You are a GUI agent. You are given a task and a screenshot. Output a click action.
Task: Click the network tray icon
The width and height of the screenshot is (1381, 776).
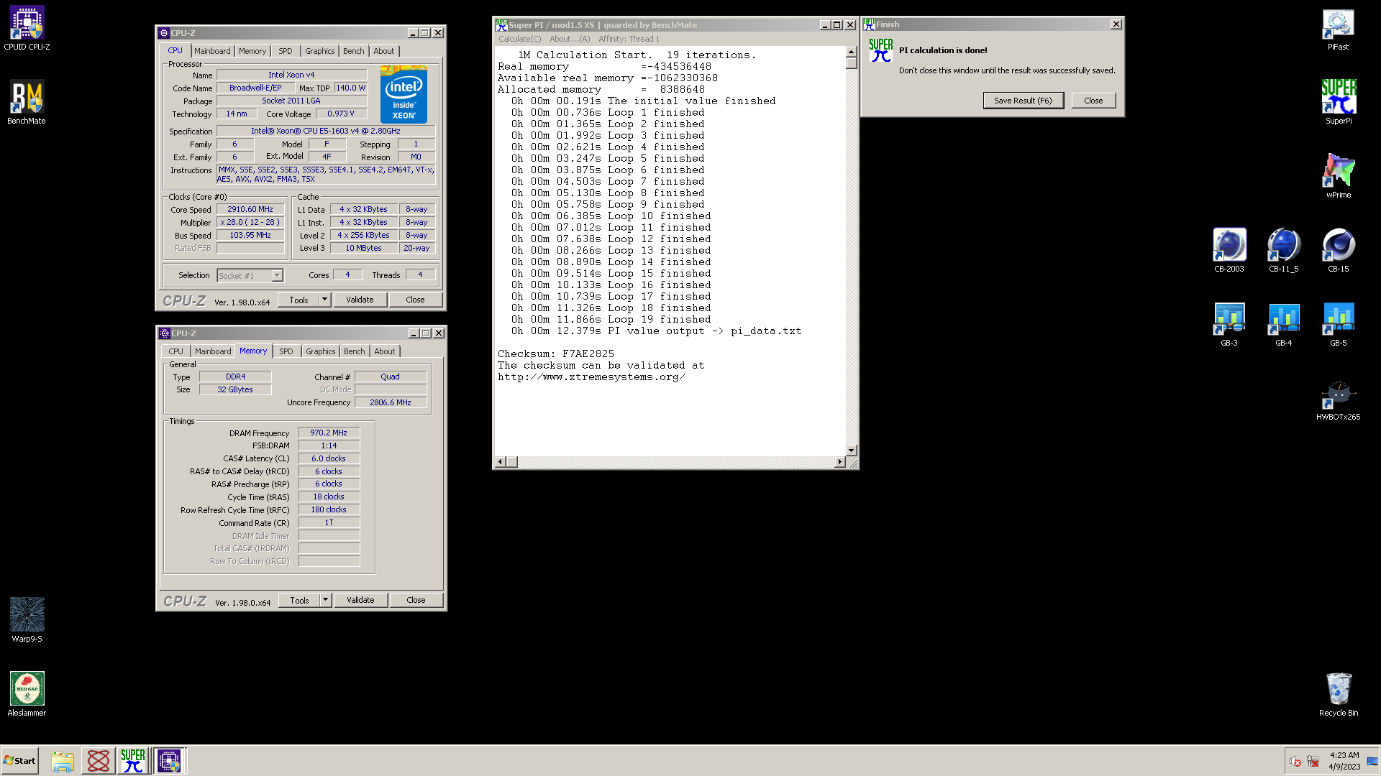pos(1313,762)
